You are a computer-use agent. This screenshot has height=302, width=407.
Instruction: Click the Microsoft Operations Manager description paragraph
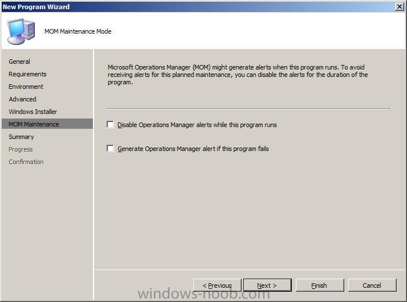pyautogui.click(x=238, y=75)
